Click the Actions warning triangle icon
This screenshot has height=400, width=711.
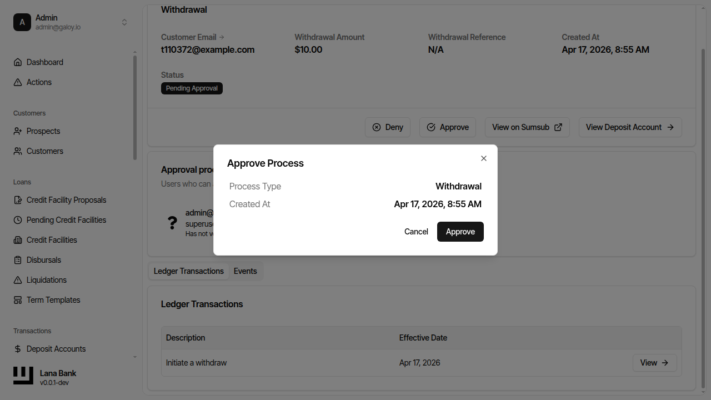click(x=18, y=82)
